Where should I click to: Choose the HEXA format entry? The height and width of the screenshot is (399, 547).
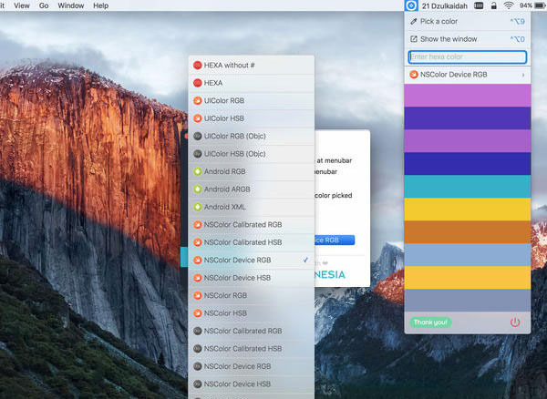click(252, 83)
